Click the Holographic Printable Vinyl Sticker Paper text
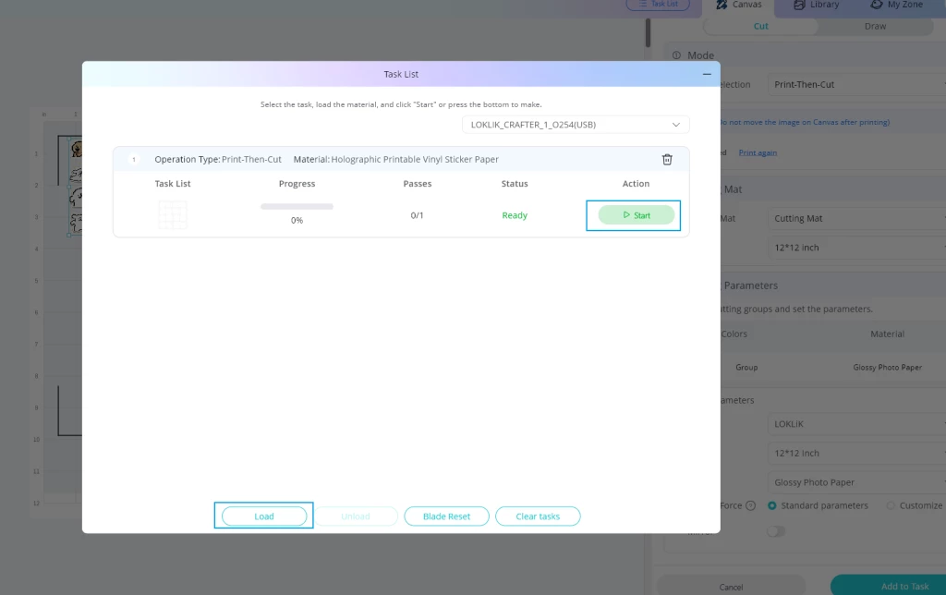 [x=415, y=159]
